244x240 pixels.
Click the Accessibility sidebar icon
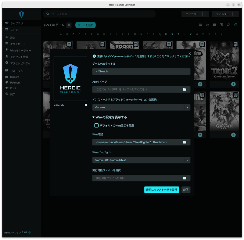coord(7,63)
